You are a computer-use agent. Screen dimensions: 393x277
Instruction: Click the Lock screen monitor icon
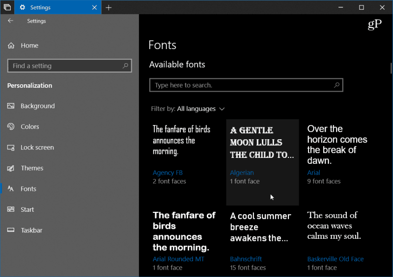(x=11, y=148)
